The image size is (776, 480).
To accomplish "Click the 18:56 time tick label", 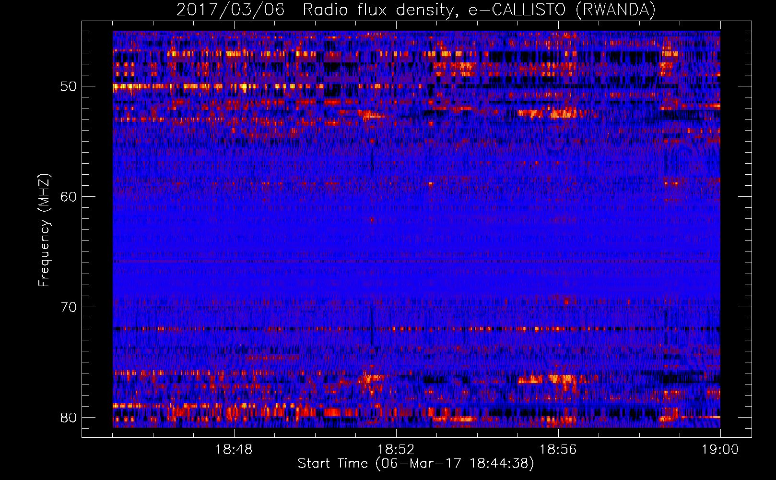I will pos(558,450).
